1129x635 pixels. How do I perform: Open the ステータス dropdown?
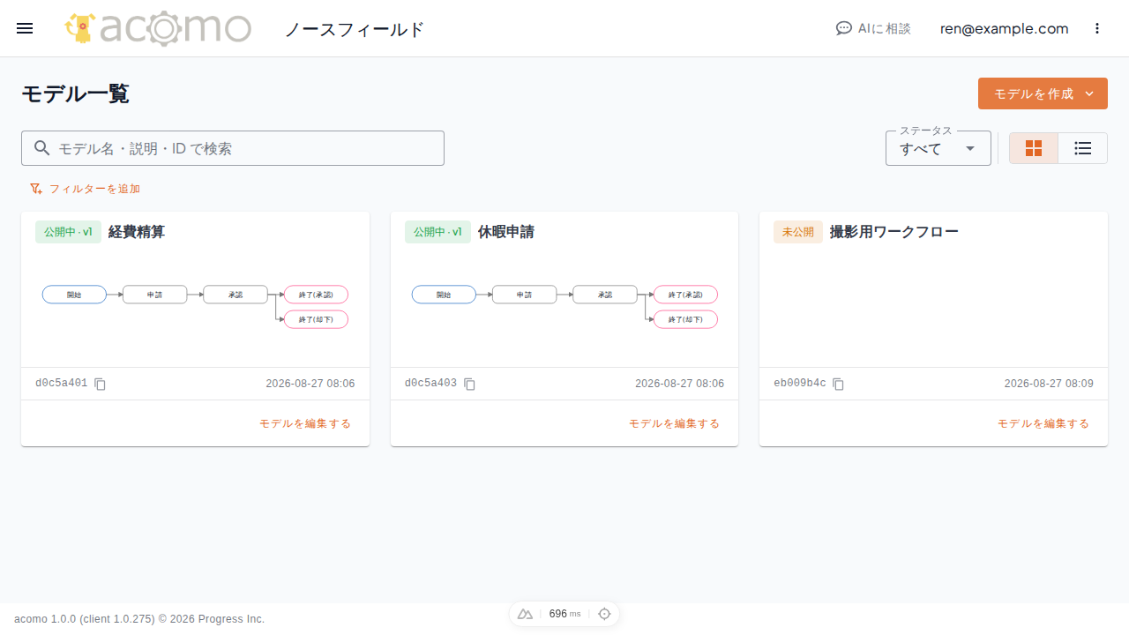pyautogui.click(x=938, y=148)
